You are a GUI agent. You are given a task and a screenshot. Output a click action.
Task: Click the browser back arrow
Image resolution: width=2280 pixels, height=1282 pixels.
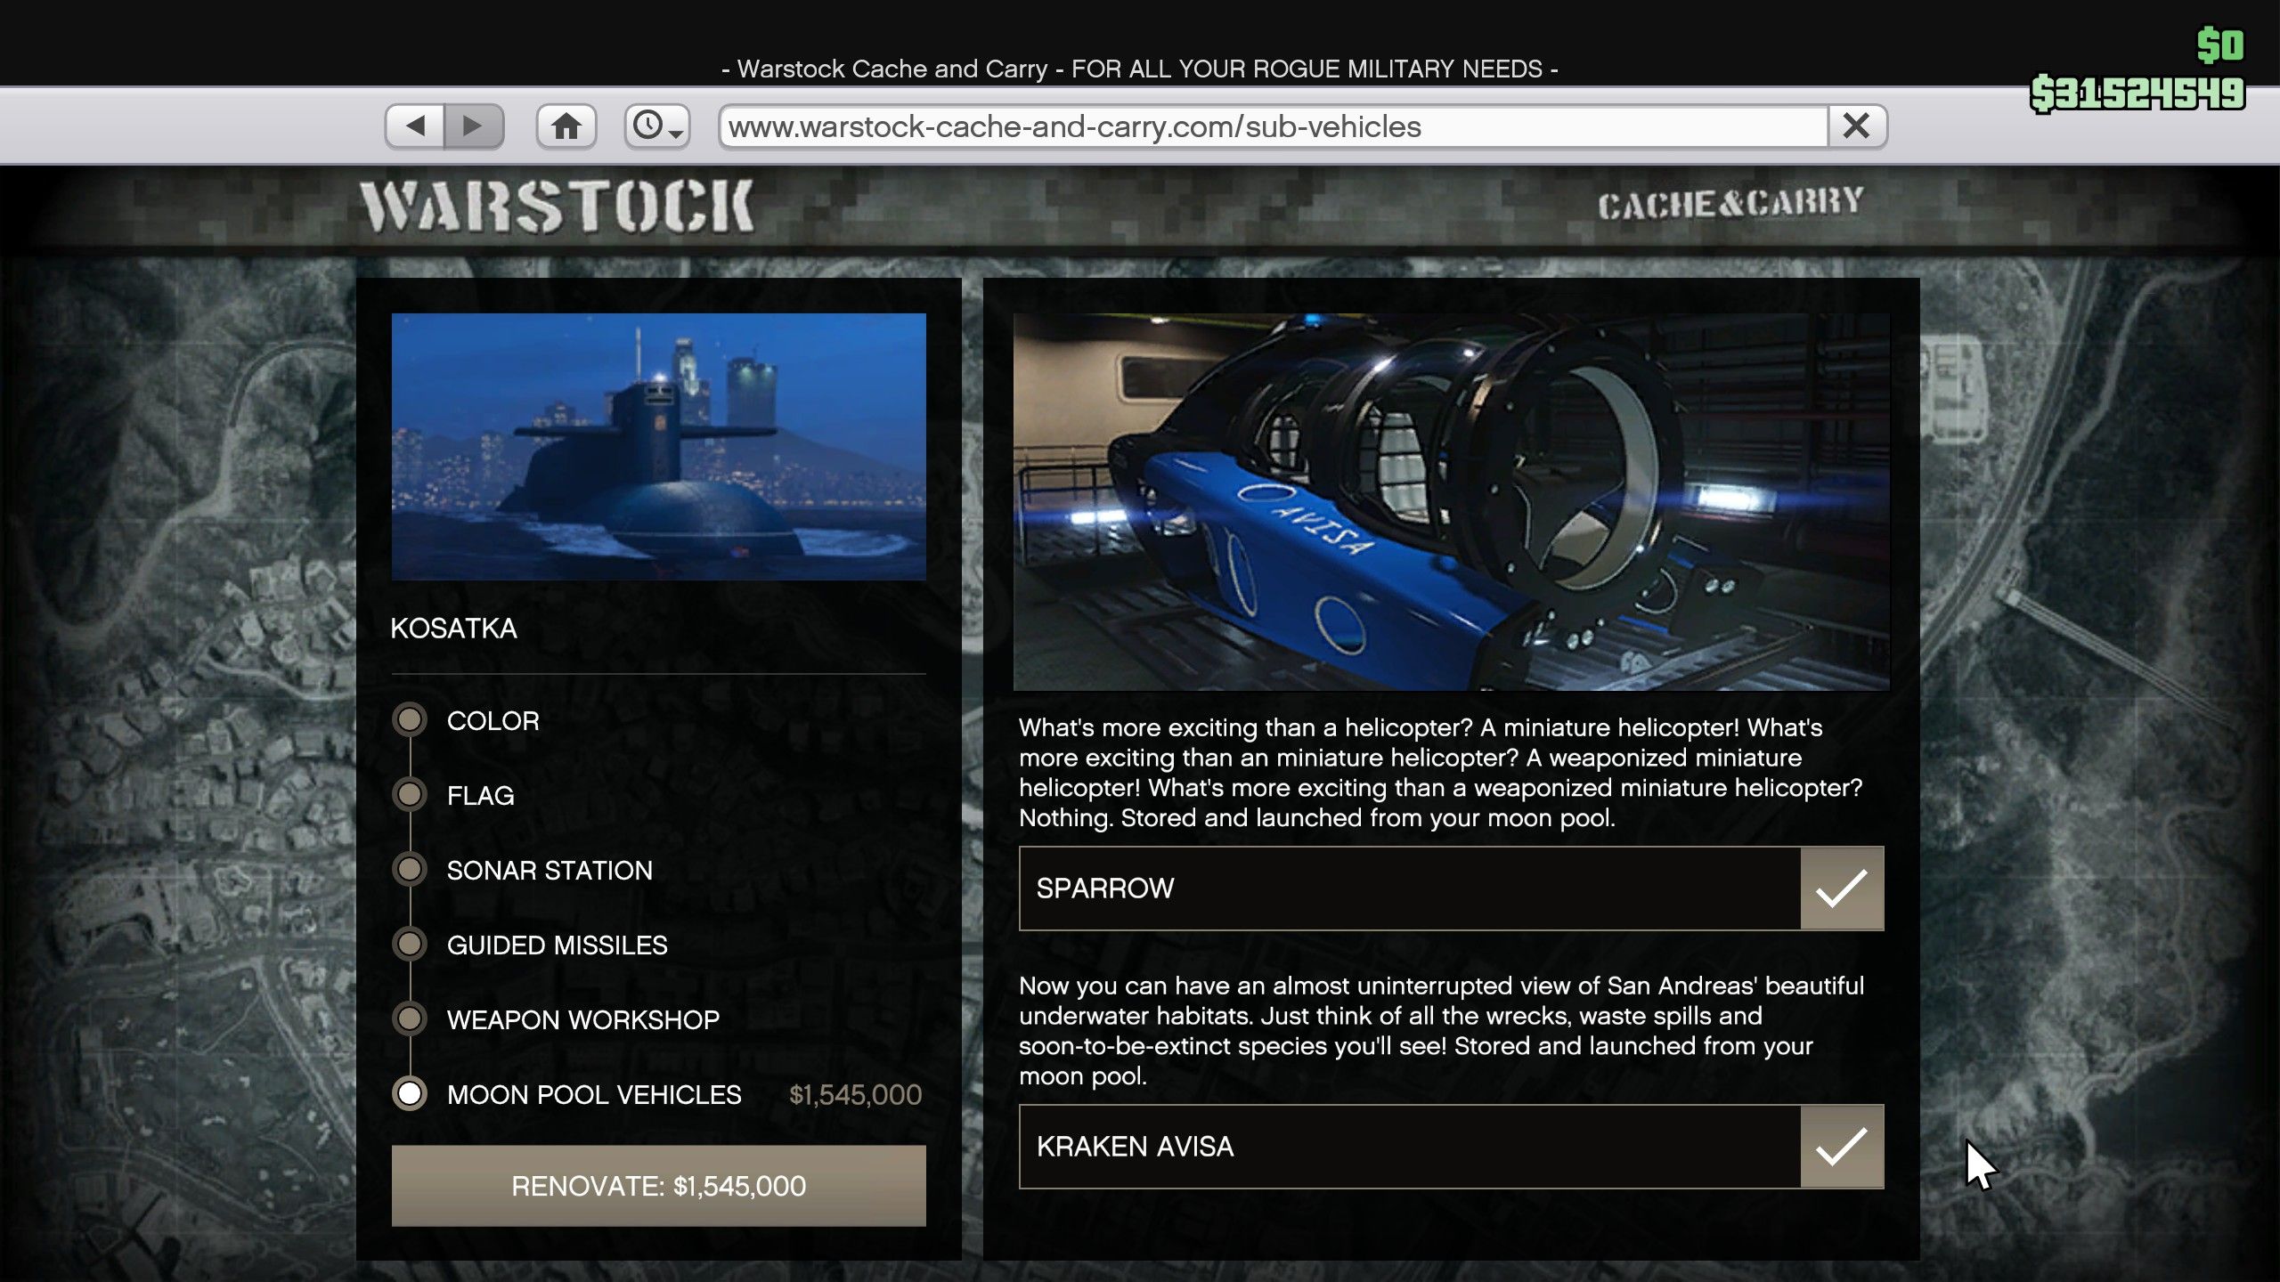(415, 126)
